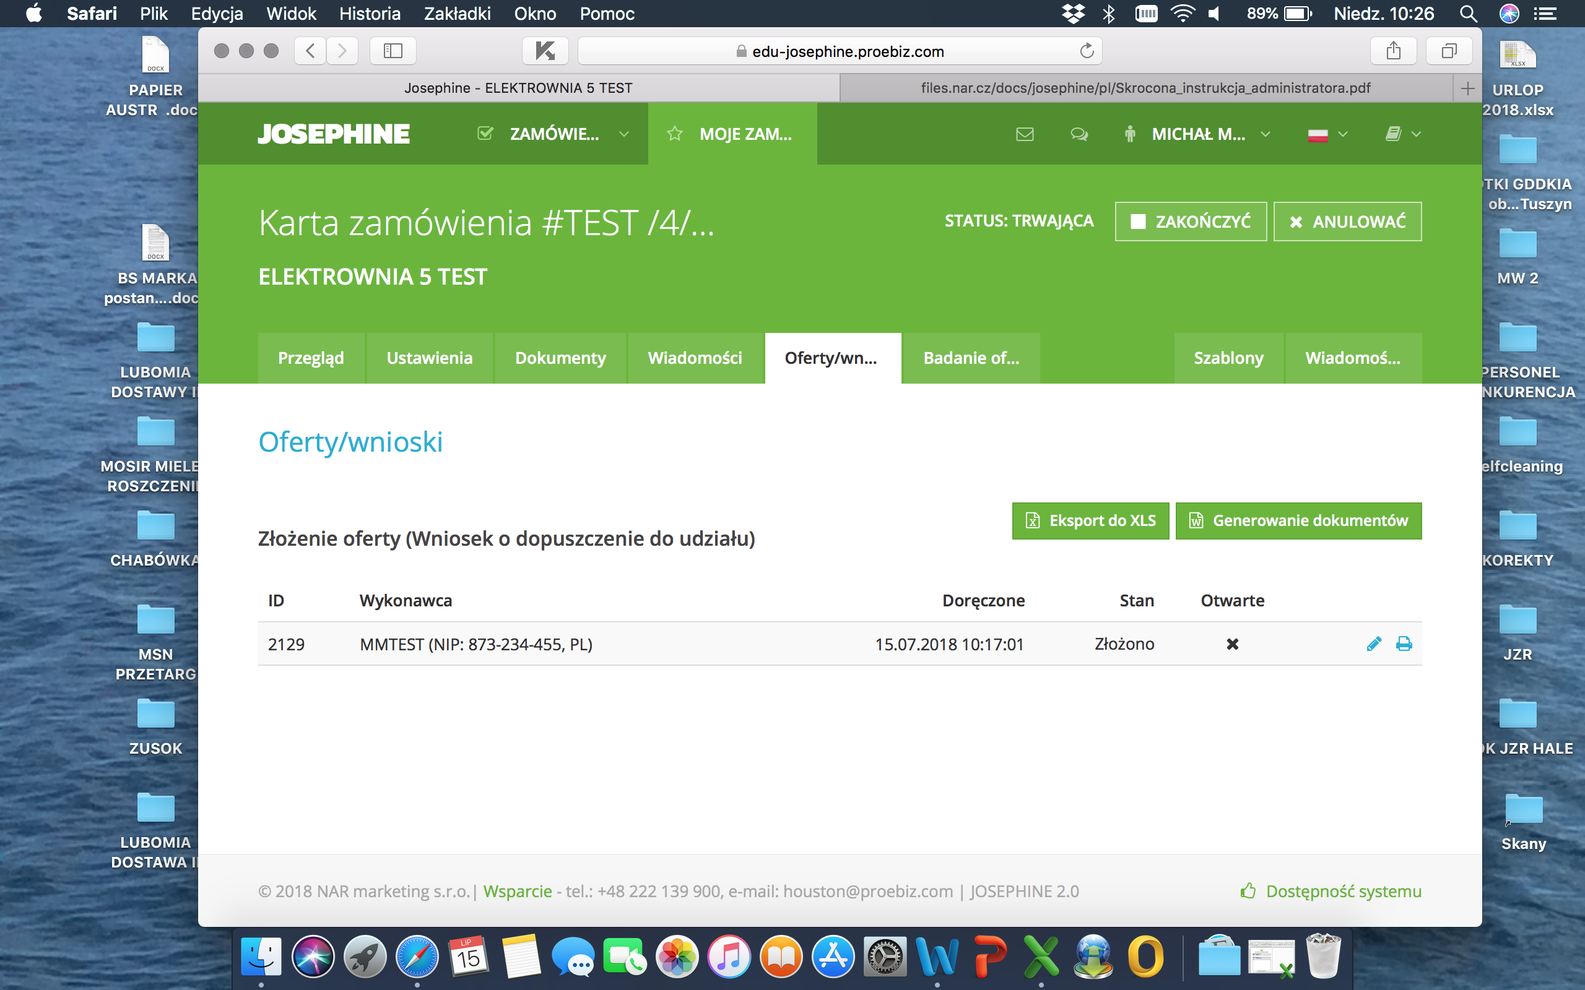Click the Safari share icon
The height and width of the screenshot is (990, 1585).
pyautogui.click(x=1393, y=51)
